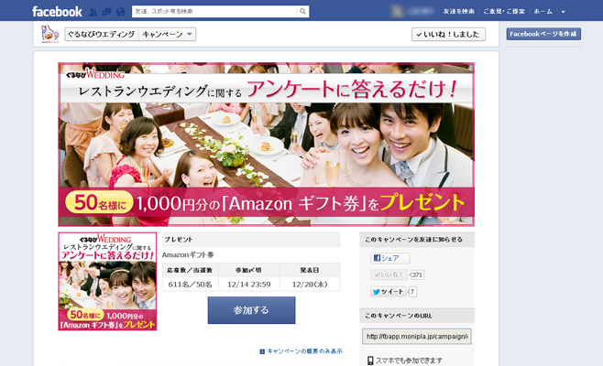Click the small campaign thumbnail image

click(107, 281)
